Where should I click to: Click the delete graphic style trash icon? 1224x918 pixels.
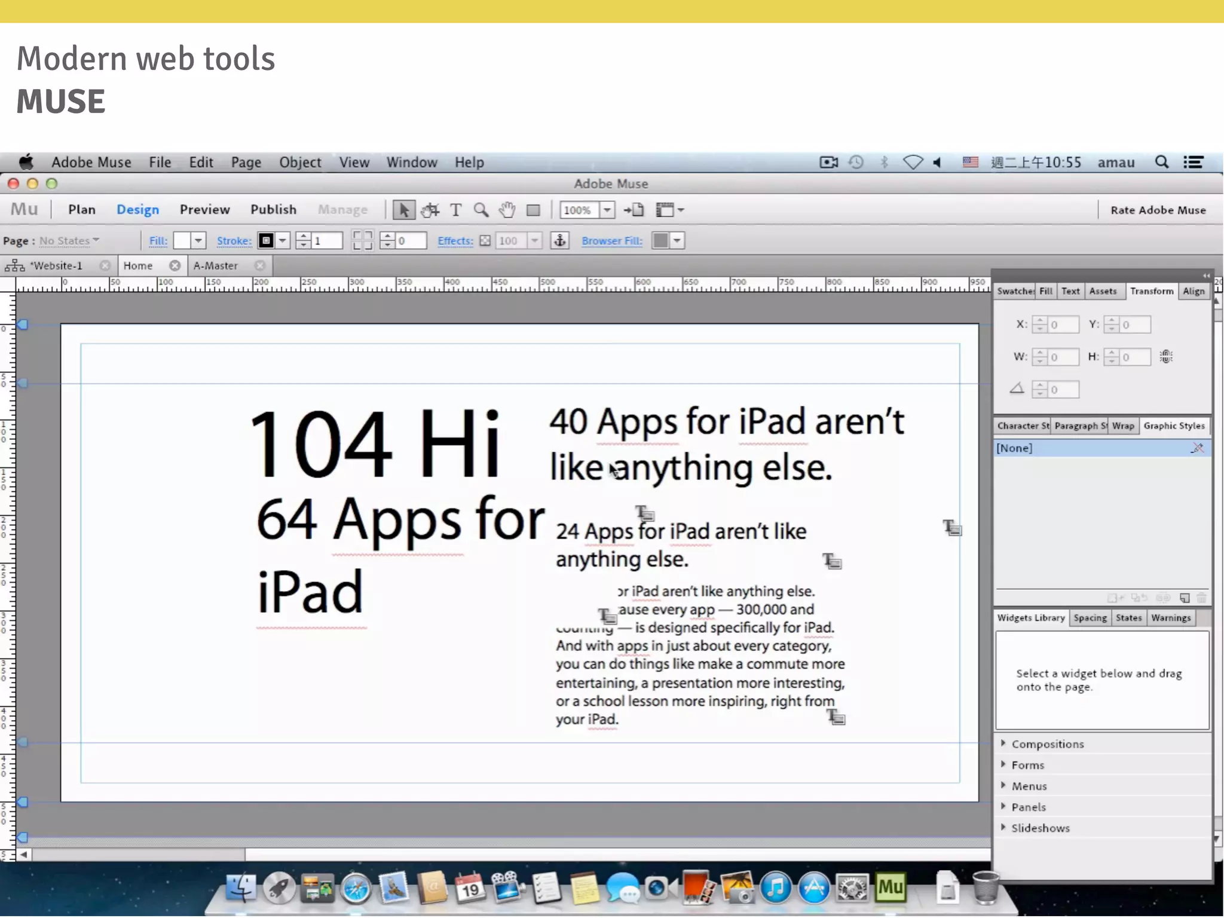(1201, 598)
